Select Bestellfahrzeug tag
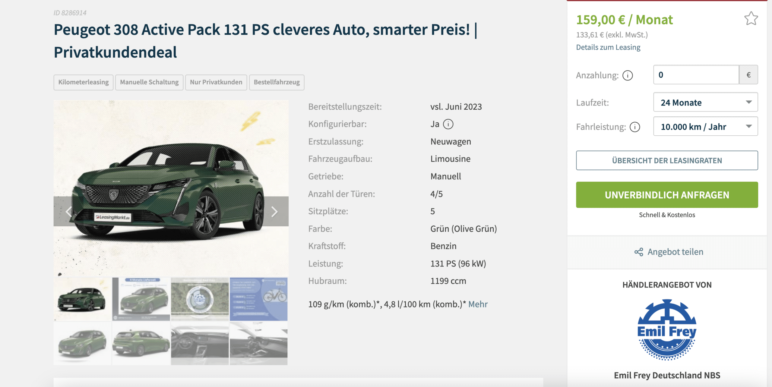772x387 pixels. pos(277,82)
